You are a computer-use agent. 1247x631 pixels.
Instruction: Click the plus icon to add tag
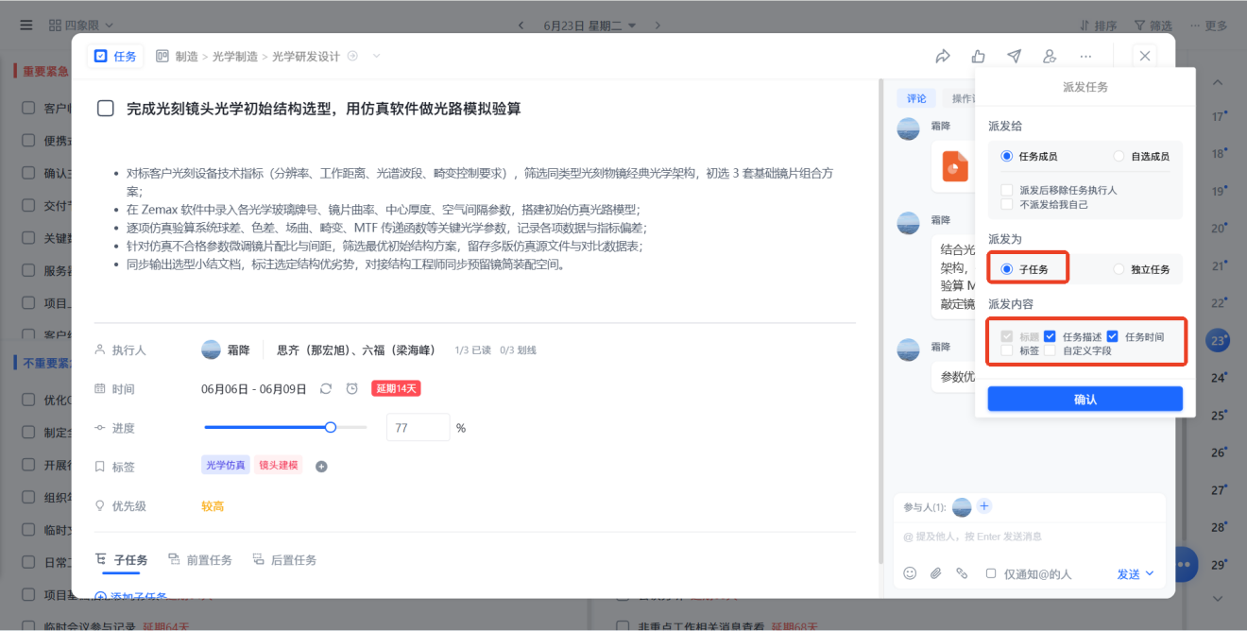tap(321, 467)
